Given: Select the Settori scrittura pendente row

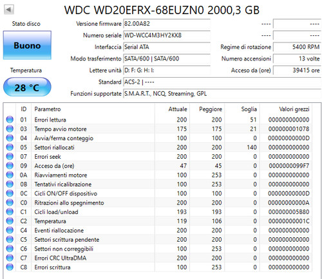Looking at the screenshot, I should [158, 239].
